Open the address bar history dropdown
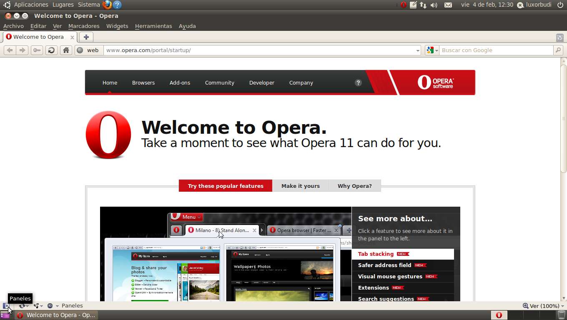This screenshot has width=567, height=320. [418, 50]
